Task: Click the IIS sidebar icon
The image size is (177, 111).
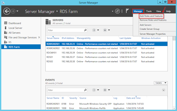Action: (x=6, y=42)
